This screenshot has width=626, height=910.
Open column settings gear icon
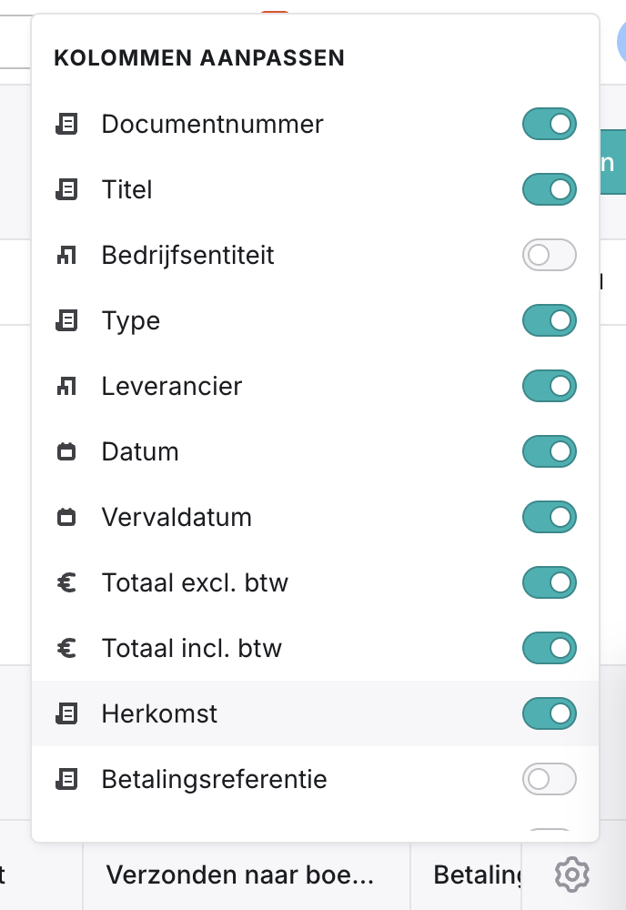572,875
